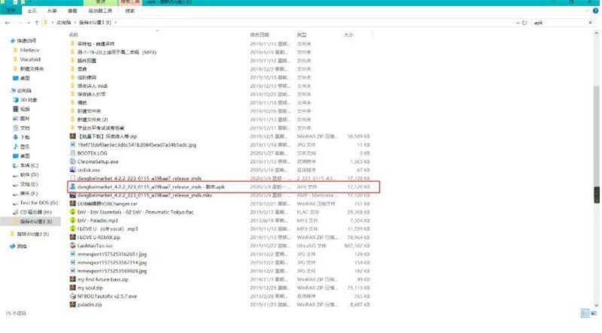Select EnV Essentials Pneumatic Tokyo.flac file name
The height and width of the screenshot is (333, 602).
coord(135,212)
